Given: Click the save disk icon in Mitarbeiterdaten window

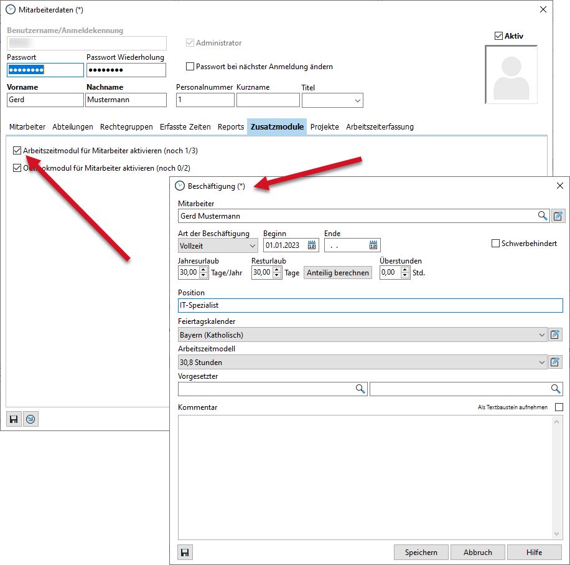Looking at the screenshot, I should (14, 420).
